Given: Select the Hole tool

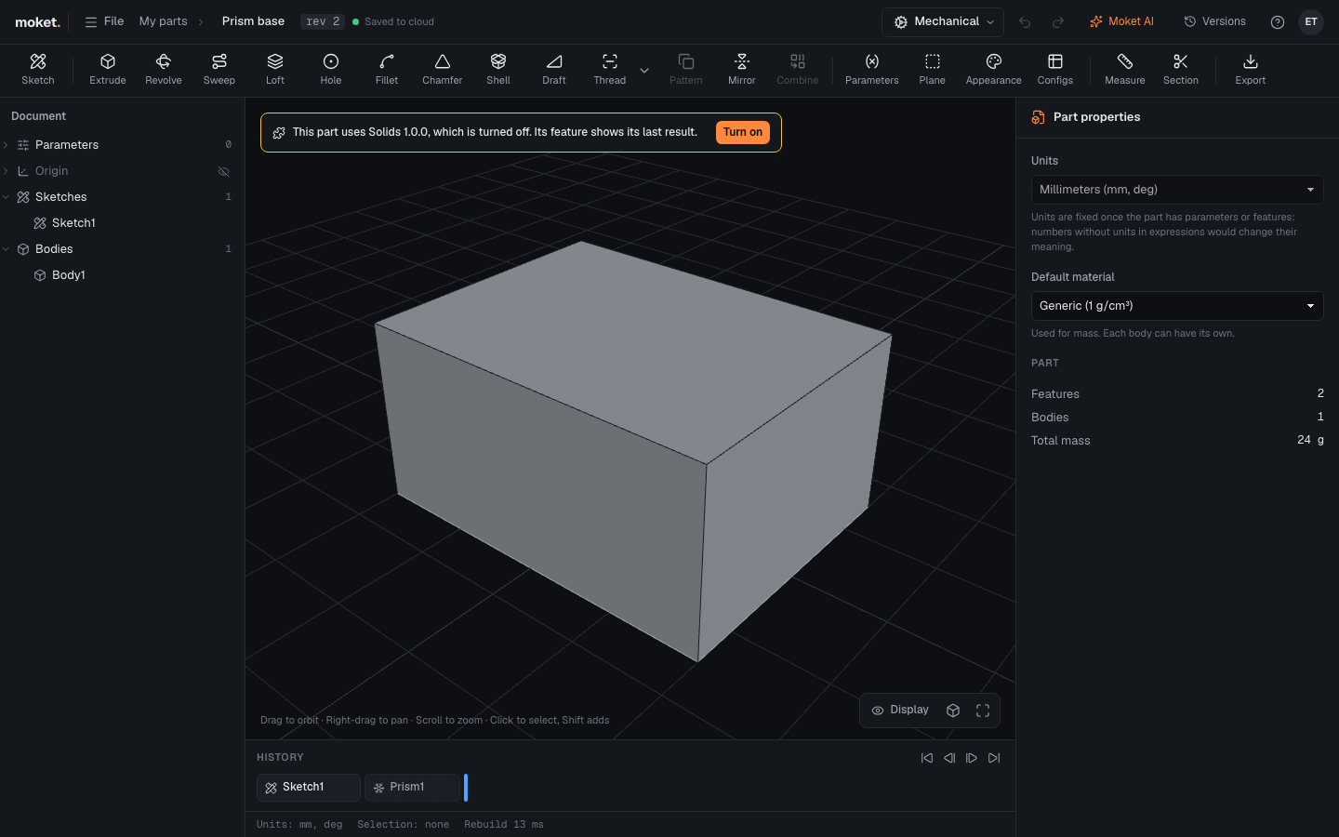Looking at the screenshot, I should 331,70.
